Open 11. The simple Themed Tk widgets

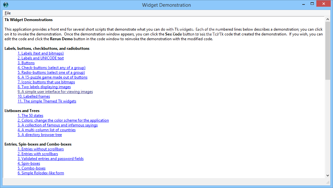coord(47,101)
